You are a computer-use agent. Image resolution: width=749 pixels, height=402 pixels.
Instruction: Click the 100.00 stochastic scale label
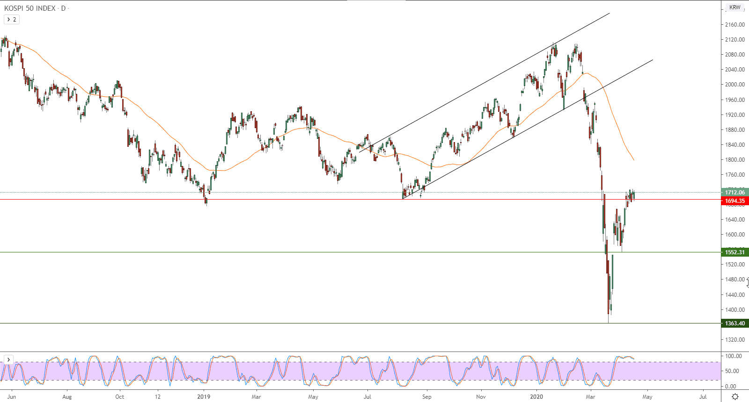pos(734,356)
